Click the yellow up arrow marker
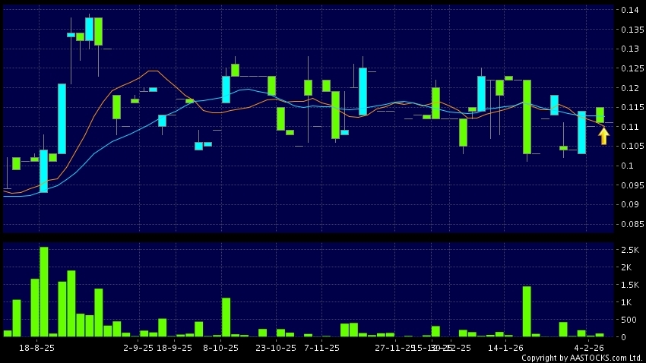This screenshot has width=646, height=363. pyautogui.click(x=603, y=136)
